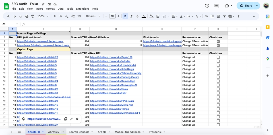Increase decimal places

point(73,16)
